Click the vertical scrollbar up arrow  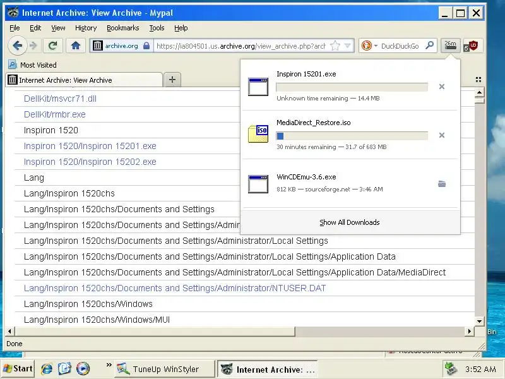point(479,92)
